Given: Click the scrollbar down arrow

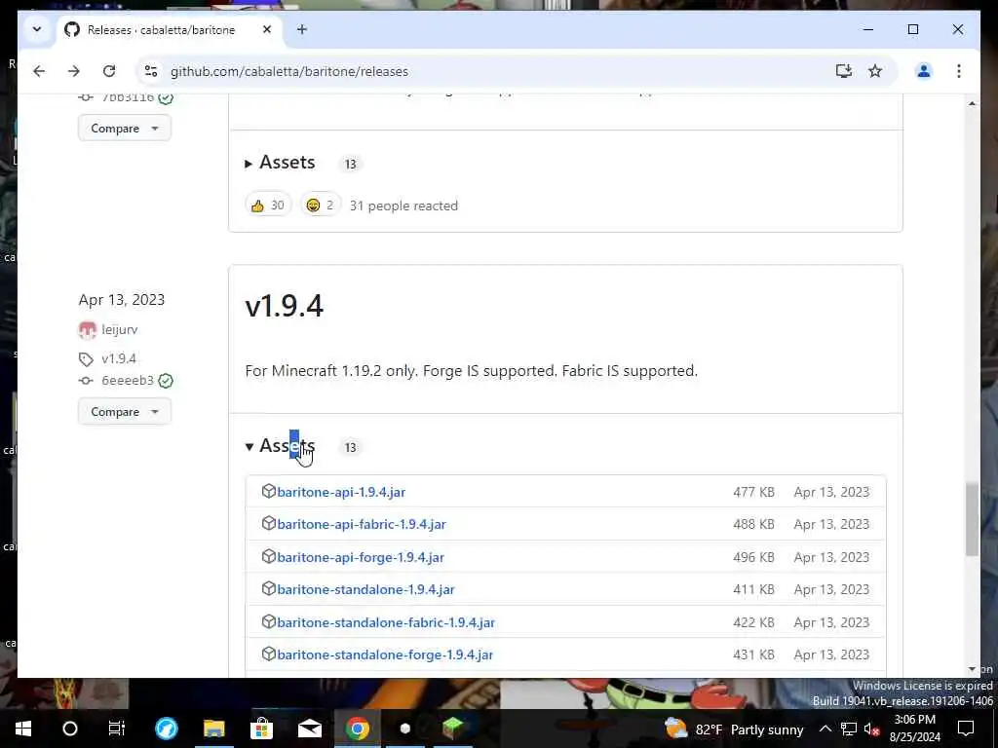Looking at the screenshot, I should [972, 669].
